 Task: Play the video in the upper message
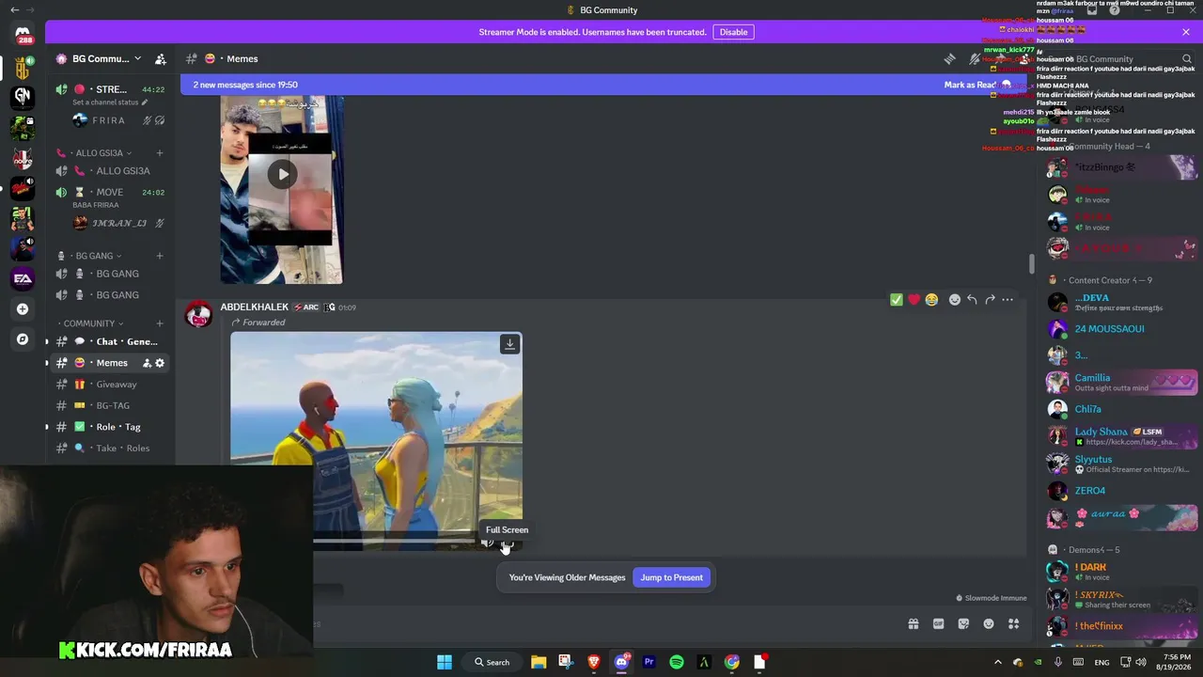(282, 174)
